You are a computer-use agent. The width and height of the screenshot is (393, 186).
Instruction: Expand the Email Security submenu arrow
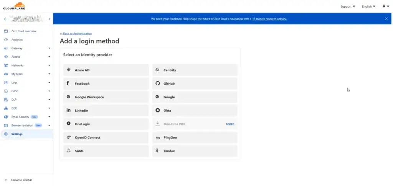[50, 117]
